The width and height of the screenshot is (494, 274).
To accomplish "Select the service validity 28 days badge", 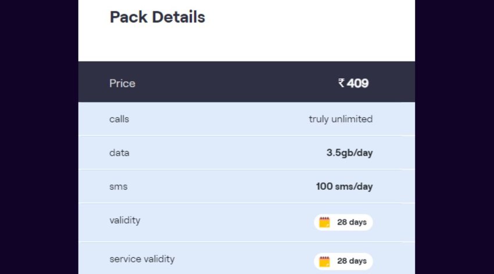I will (x=343, y=261).
